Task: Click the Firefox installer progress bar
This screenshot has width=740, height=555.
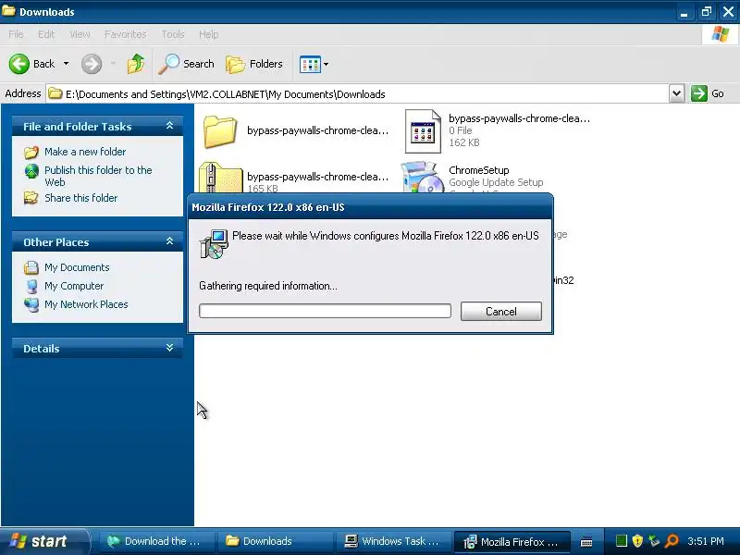Action: 325,311
